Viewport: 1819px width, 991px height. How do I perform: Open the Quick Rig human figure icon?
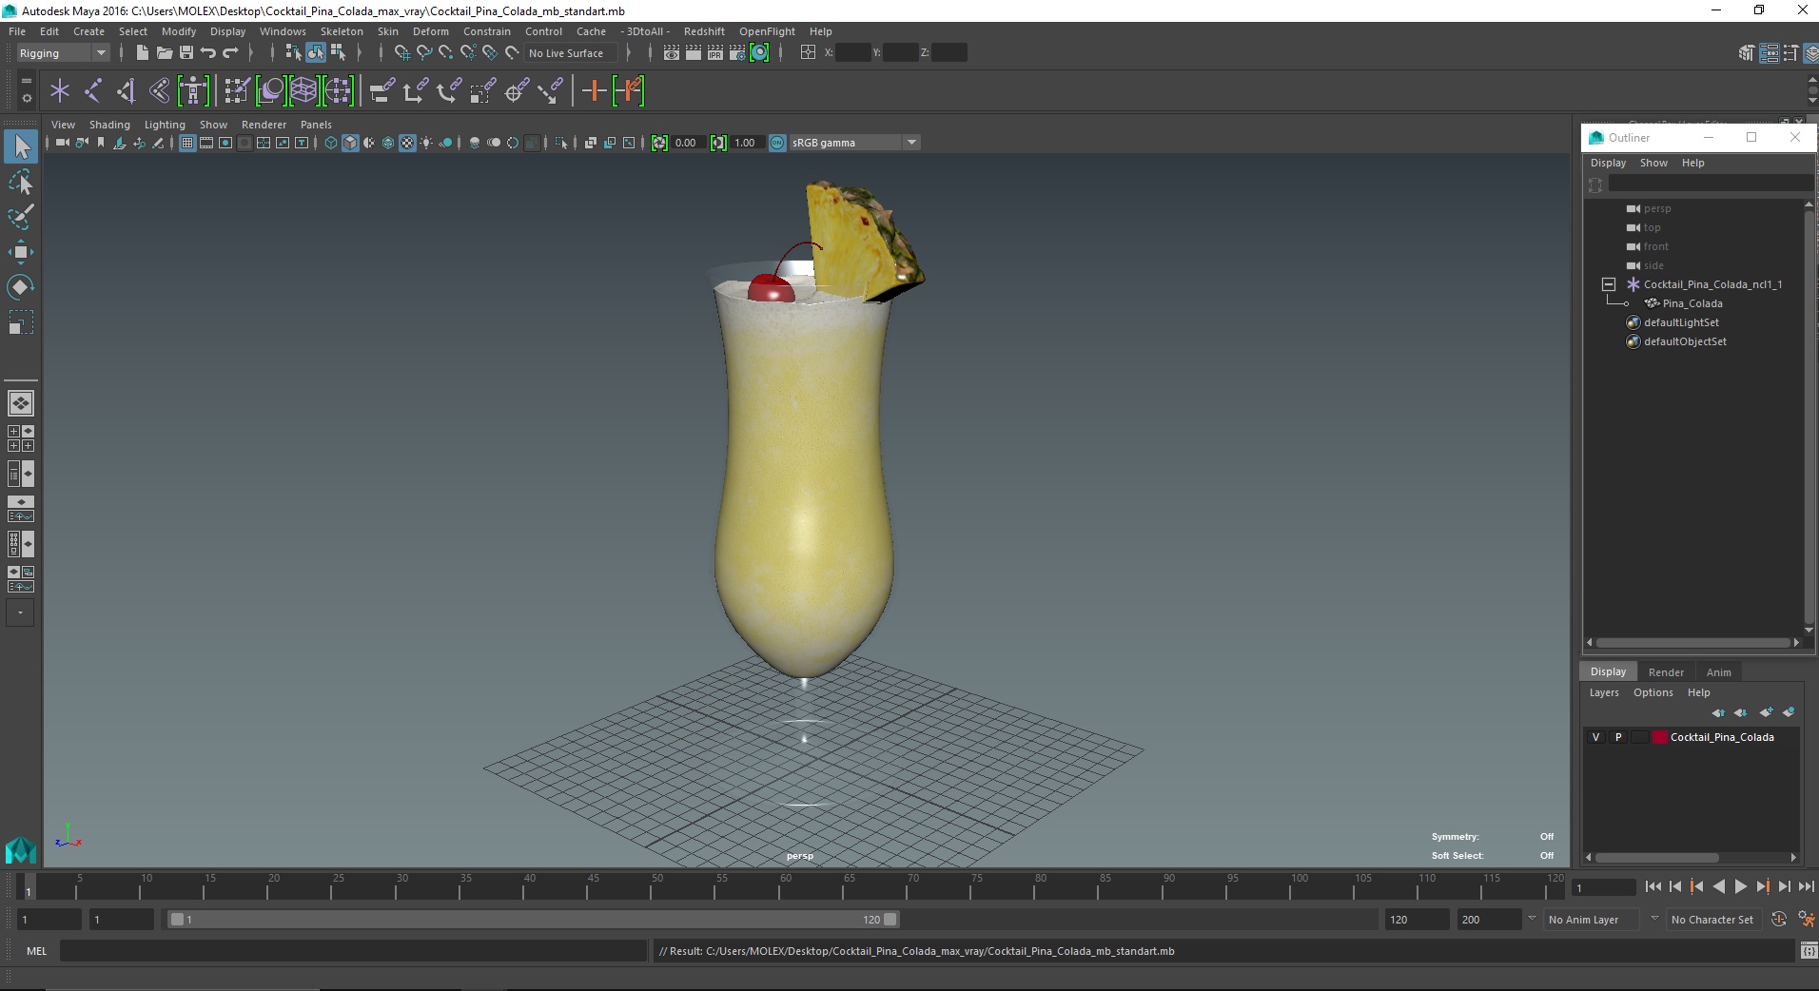coord(193,91)
